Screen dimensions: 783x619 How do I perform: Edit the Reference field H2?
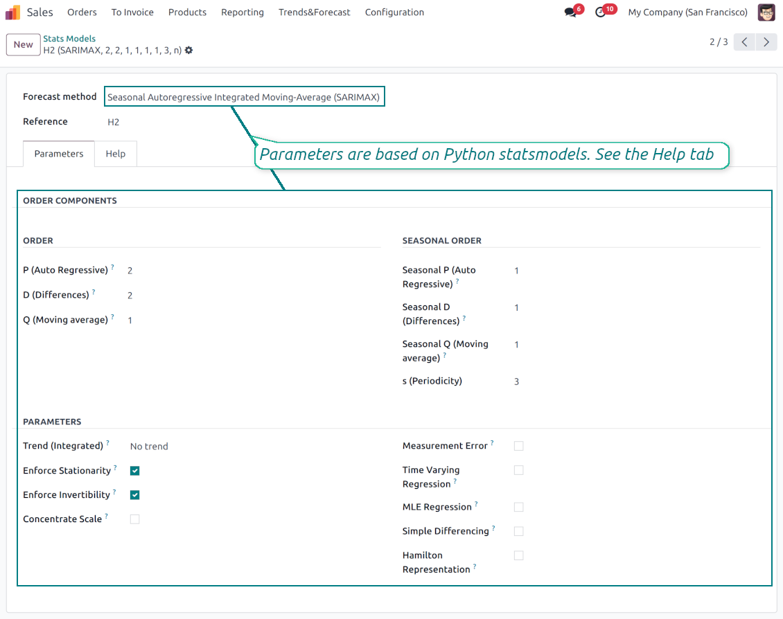point(114,122)
